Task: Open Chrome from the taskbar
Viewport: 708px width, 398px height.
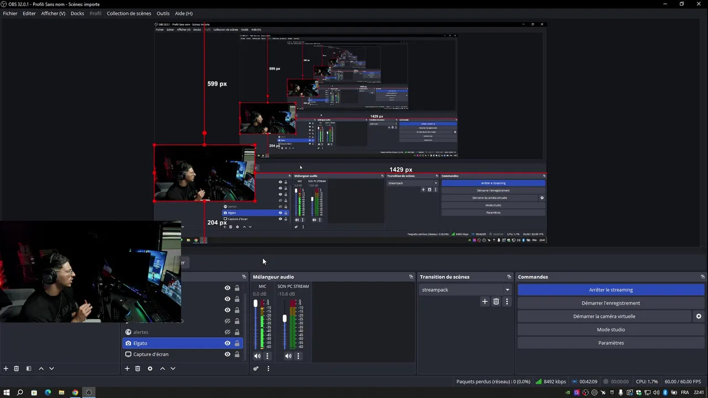Action: [75, 392]
